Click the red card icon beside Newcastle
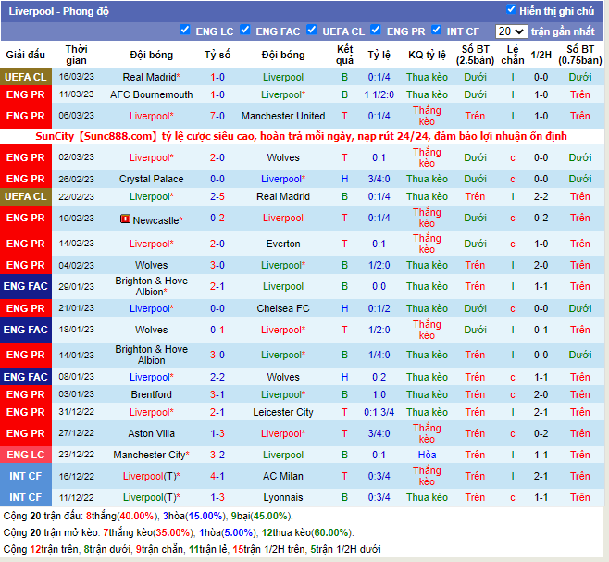The image size is (609, 562). (125, 219)
